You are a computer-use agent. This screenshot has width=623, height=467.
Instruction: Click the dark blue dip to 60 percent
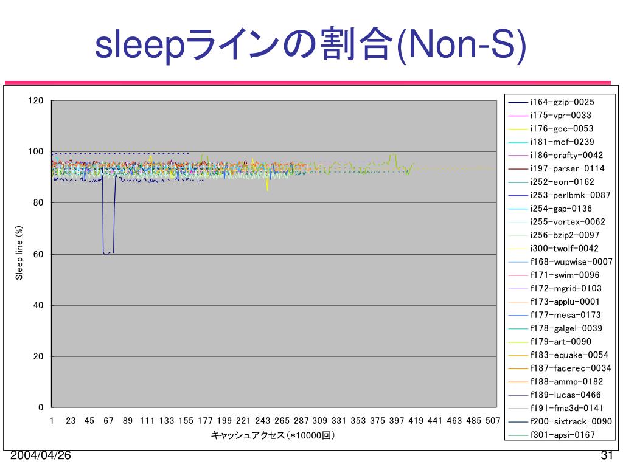click(x=108, y=215)
